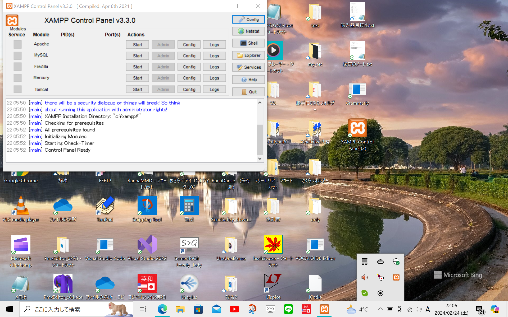This screenshot has width=508, height=317.
Task: Click the Help button in XAMPP
Action: (x=248, y=80)
